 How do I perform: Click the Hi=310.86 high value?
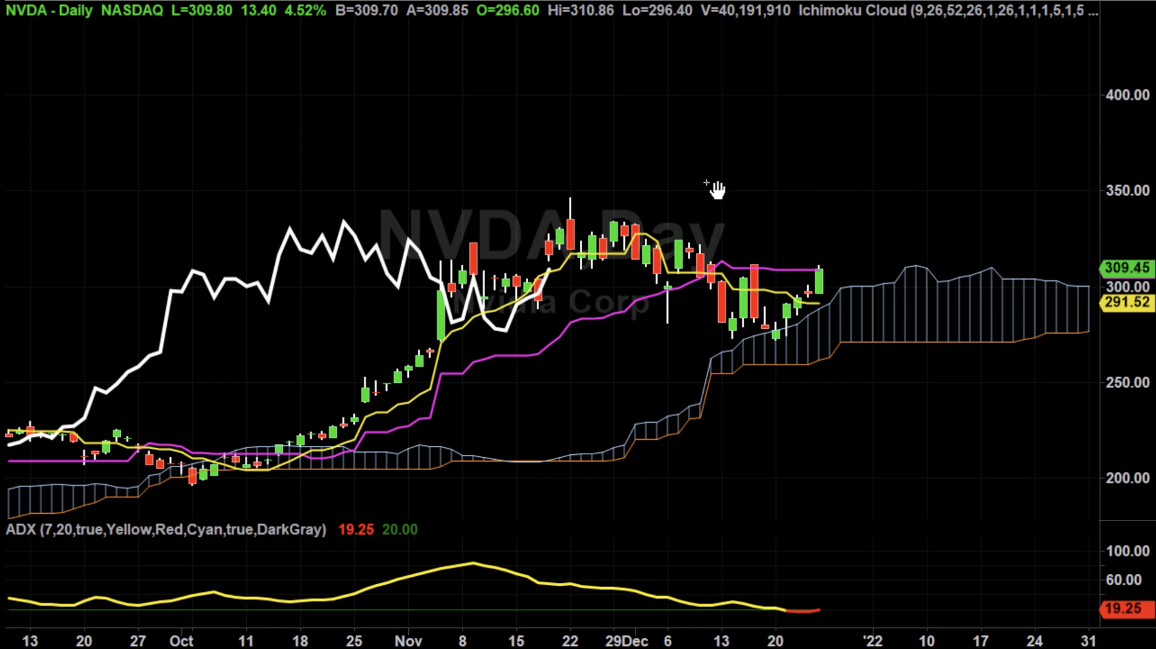tap(580, 10)
